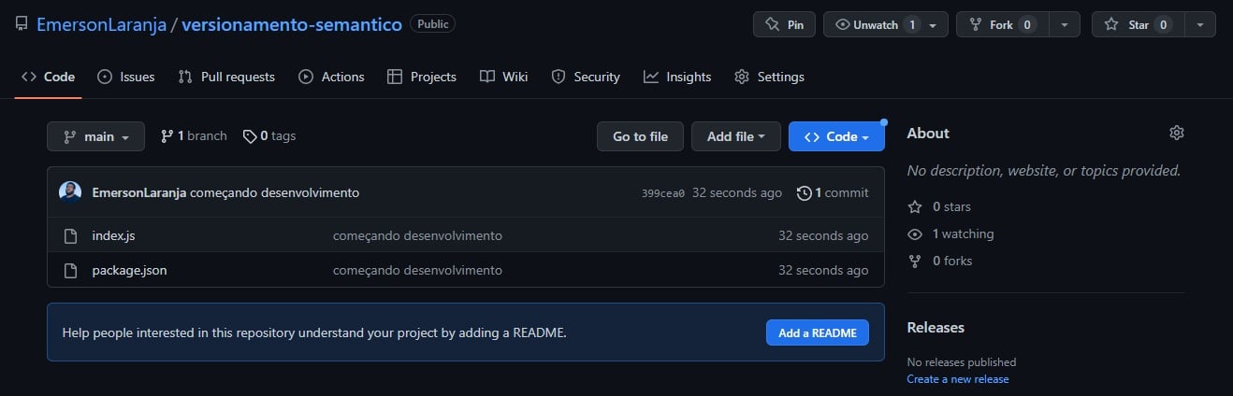Fork this repository
This screenshot has height=396, width=1233.
(1002, 24)
